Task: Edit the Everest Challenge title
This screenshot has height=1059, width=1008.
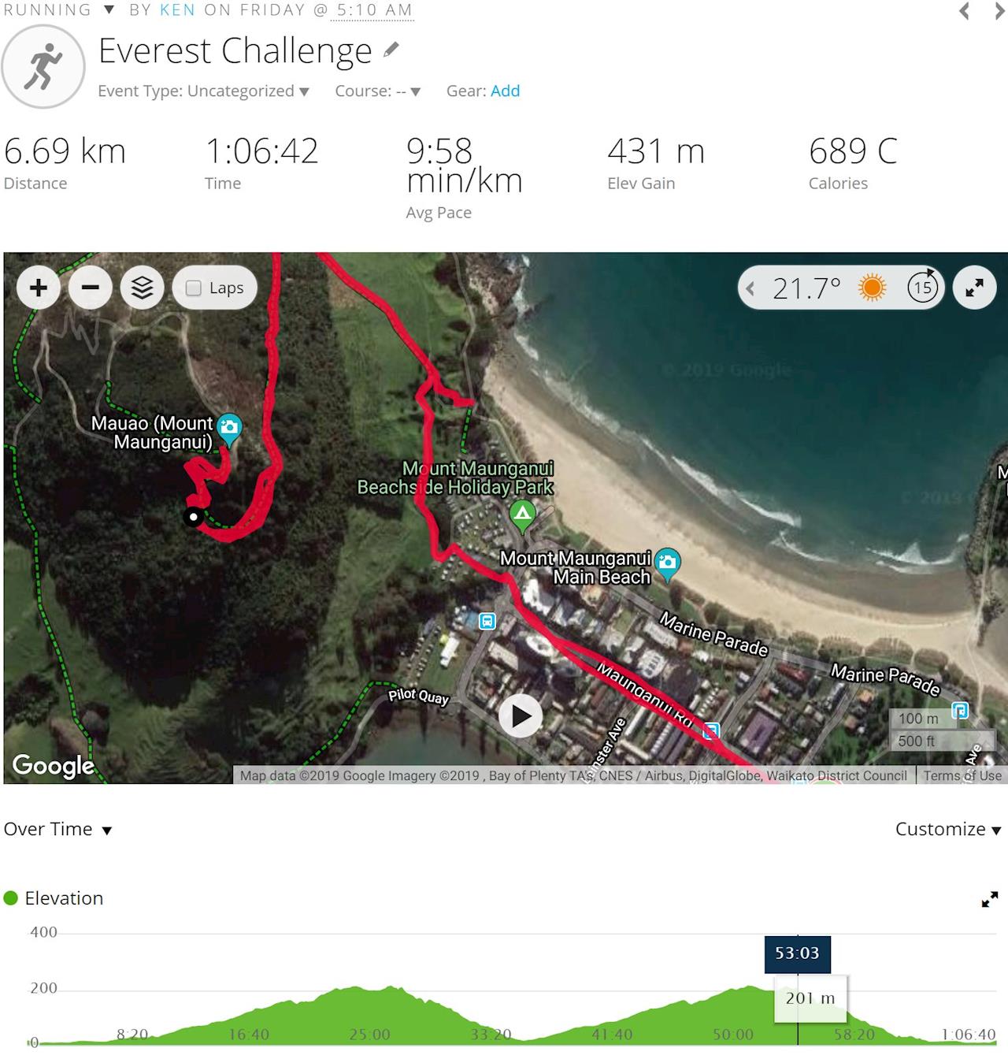Action: [391, 51]
